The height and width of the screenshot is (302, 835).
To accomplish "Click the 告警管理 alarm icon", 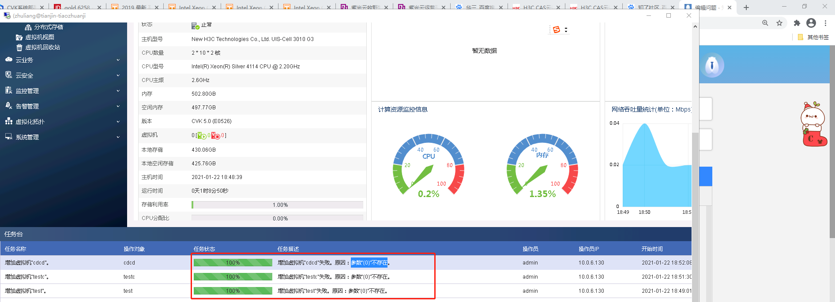I will (9, 106).
